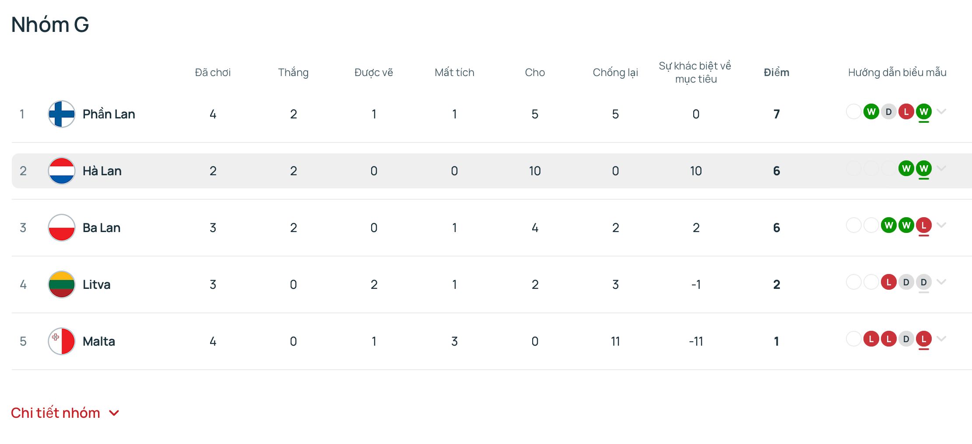Click the Lithuania flag icon
972x444 pixels.
pyautogui.click(x=62, y=284)
